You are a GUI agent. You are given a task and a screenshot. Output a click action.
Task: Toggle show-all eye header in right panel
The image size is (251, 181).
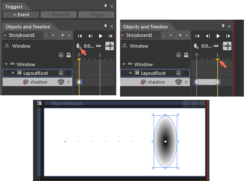coord(179,56)
